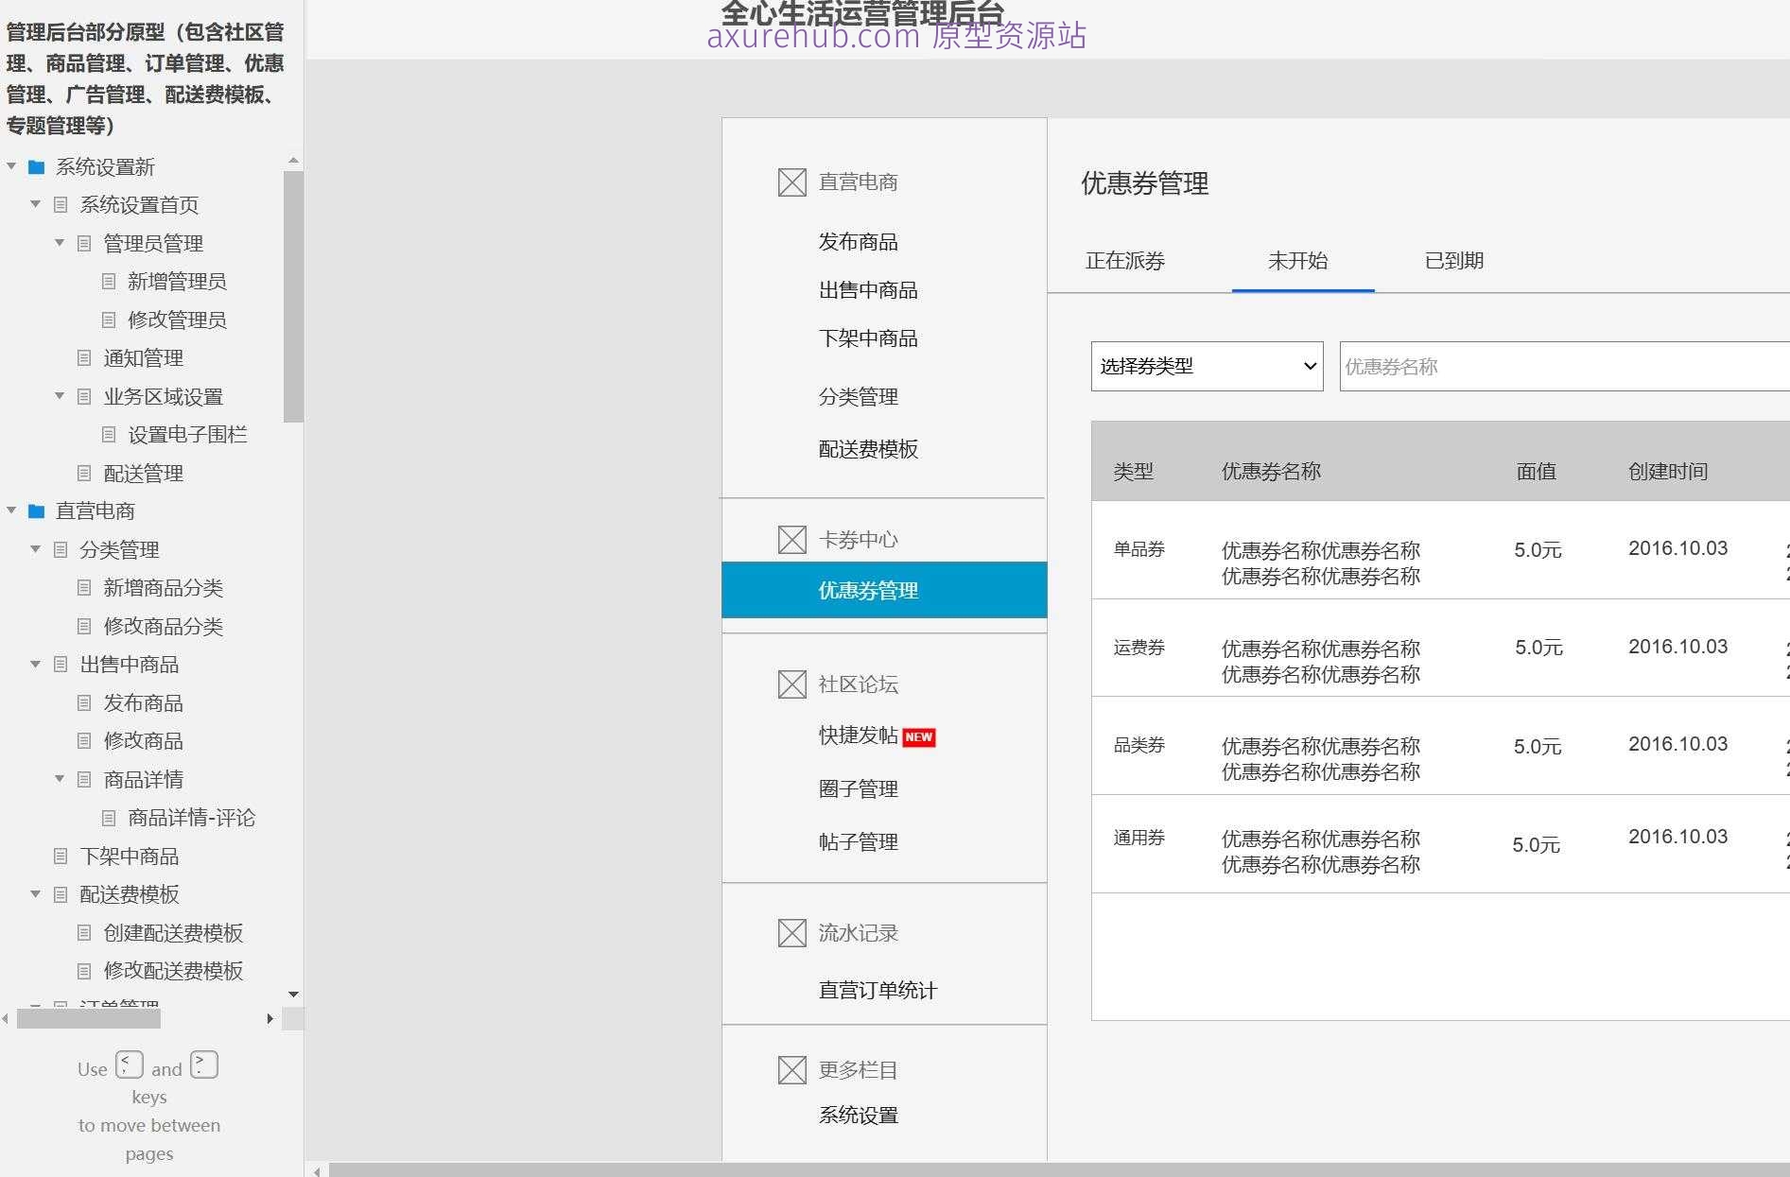The height and width of the screenshot is (1177, 1790).
Task: Click the page tree scroll-up arrow
Action: [x=293, y=161]
